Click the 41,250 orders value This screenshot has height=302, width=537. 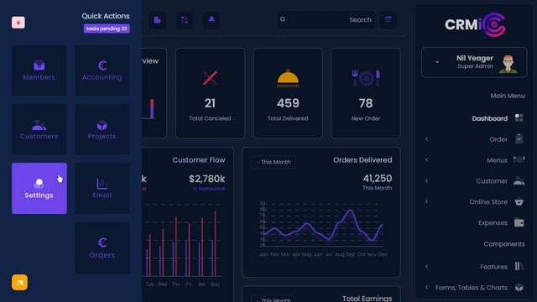click(378, 179)
